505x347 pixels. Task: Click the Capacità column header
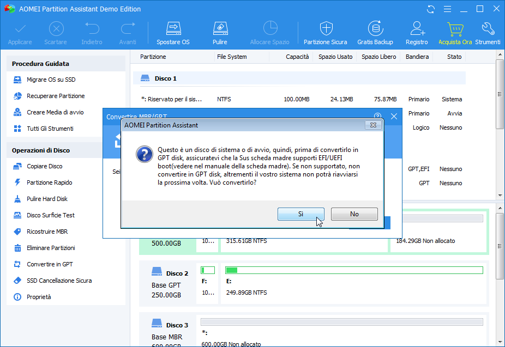297,57
